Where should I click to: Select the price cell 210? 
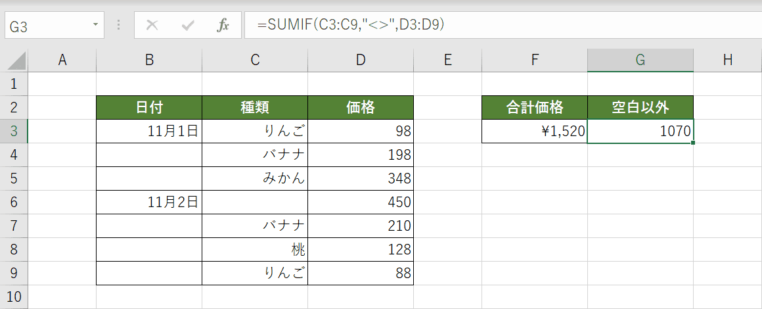point(361,226)
